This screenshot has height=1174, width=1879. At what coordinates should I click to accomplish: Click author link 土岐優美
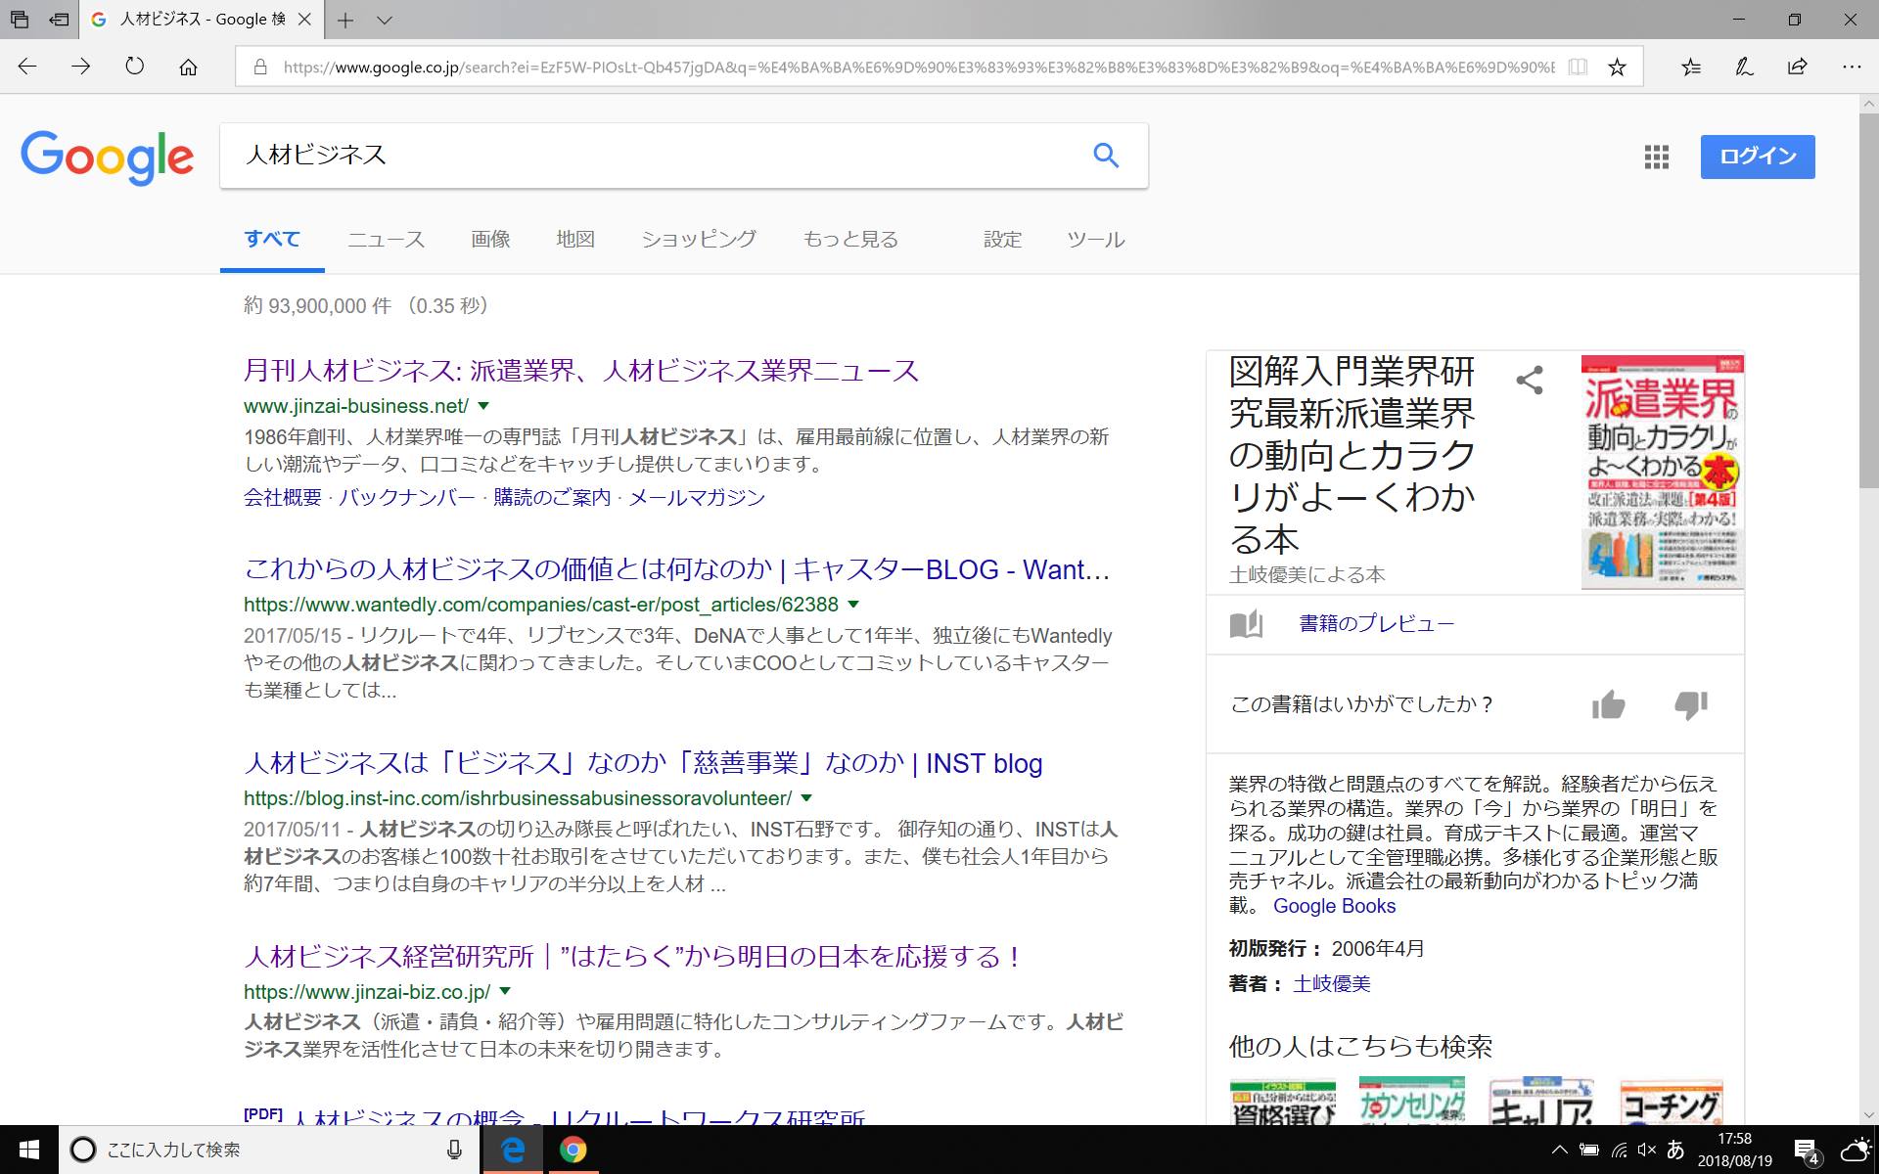pyautogui.click(x=1332, y=983)
